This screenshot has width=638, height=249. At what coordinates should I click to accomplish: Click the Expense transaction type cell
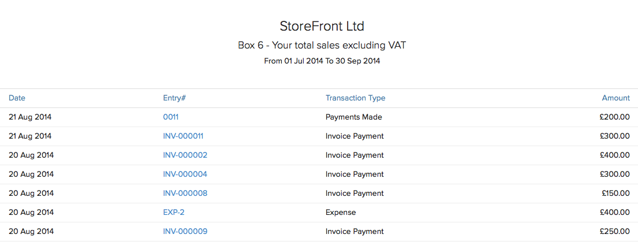pyautogui.click(x=341, y=213)
